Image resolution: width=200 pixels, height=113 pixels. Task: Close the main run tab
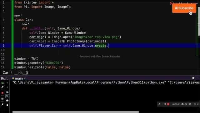pyautogui.click(x=25, y=78)
